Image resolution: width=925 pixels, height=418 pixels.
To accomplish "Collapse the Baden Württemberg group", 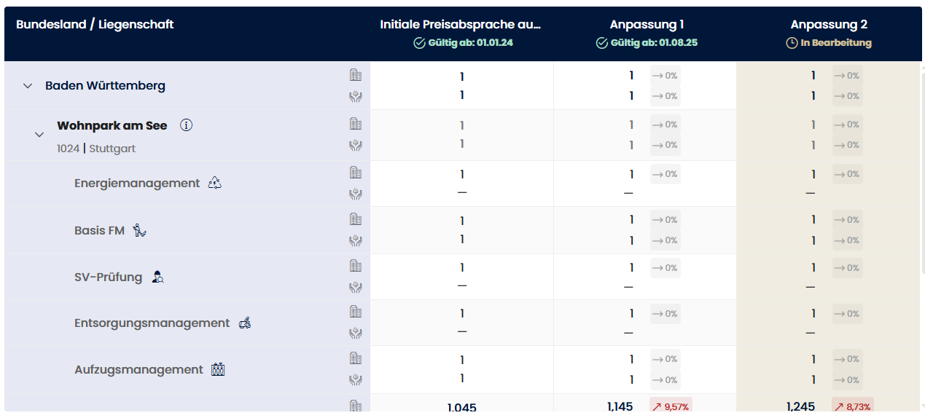I will coord(28,86).
